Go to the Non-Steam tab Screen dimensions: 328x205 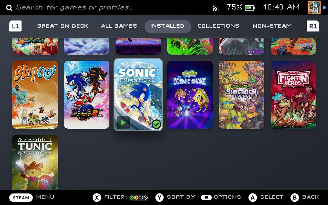tap(272, 26)
